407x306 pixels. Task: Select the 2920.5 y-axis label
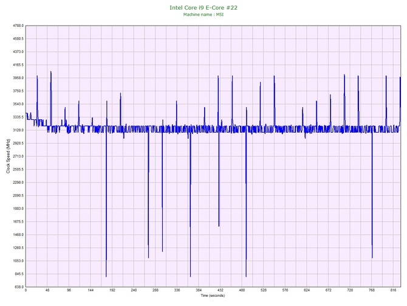click(x=18, y=143)
